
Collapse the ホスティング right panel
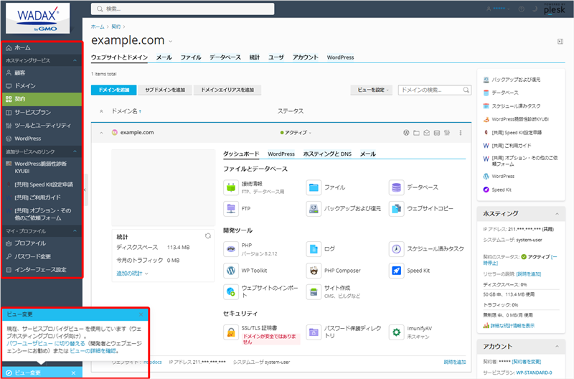(557, 214)
